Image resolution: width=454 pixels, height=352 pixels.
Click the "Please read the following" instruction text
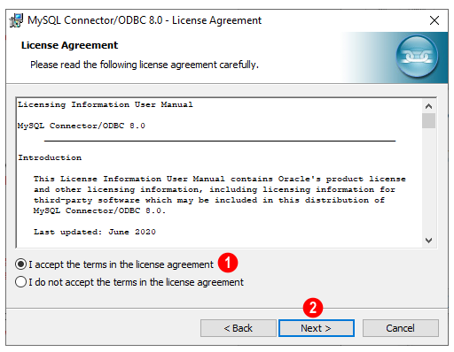tap(145, 65)
